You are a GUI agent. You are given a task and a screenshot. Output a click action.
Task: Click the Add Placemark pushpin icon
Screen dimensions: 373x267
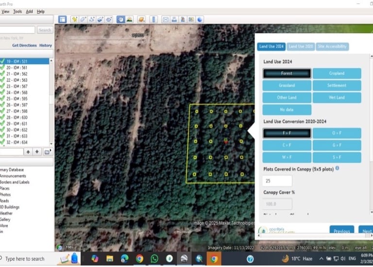pos(74,19)
